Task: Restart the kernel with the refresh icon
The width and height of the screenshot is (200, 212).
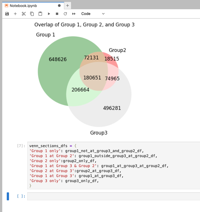Action: 65,14
